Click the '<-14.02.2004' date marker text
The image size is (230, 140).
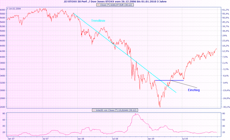[14, 9]
